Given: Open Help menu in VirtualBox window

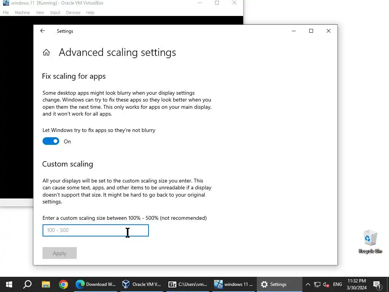Looking at the screenshot, I should point(90,13).
